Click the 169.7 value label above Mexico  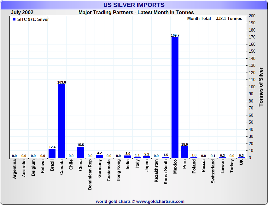point(175,35)
